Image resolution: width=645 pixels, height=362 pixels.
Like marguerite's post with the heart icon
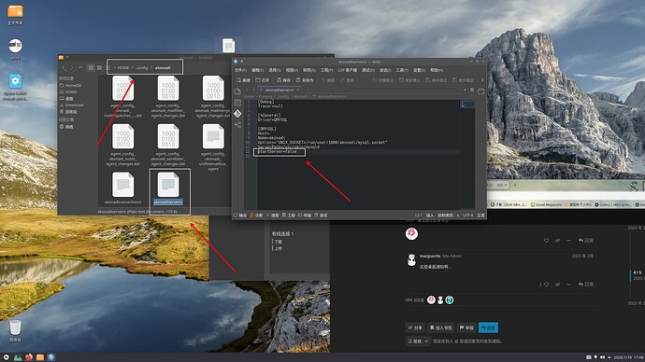(x=546, y=284)
